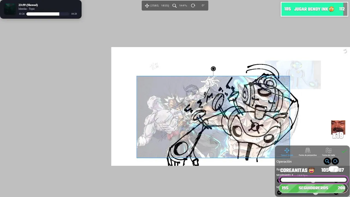Click the JUGAR BENDY INK goal banner
Screen dimensions: 350x197
coord(314,9)
